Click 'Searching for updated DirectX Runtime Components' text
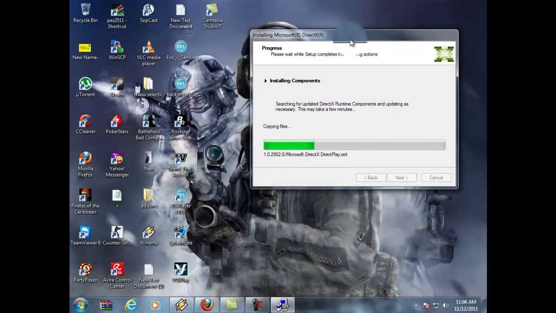The height and width of the screenshot is (313, 556). 342,107
